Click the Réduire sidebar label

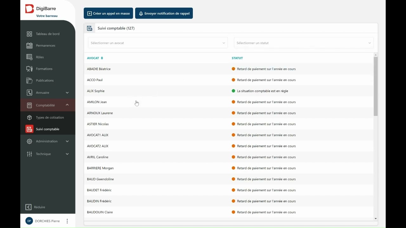click(40, 207)
